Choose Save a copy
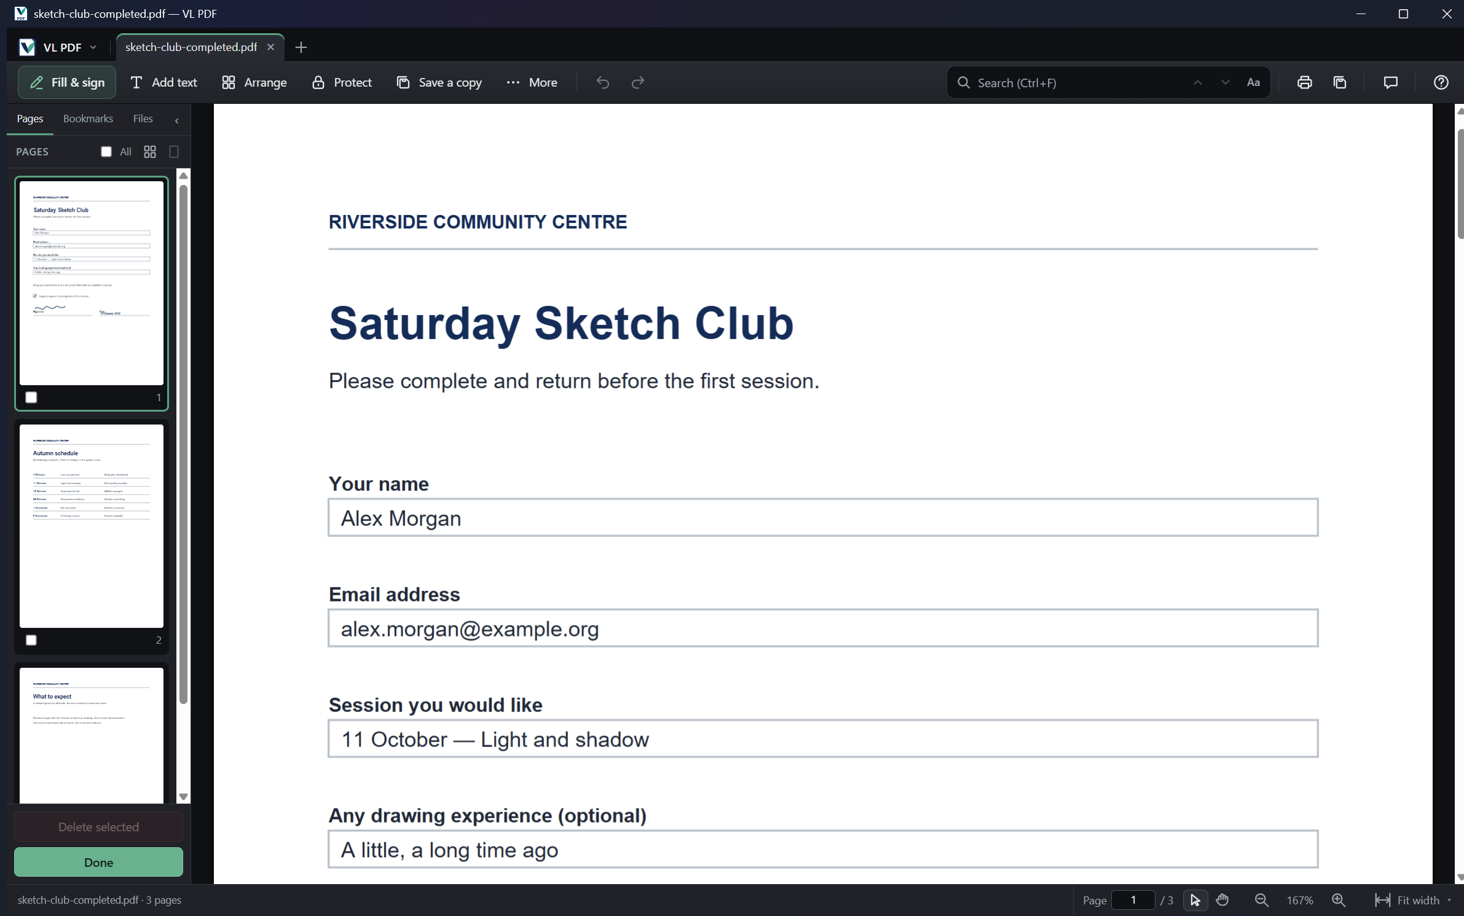The width and height of the screenshot is (1464, 916). [439, 82]
